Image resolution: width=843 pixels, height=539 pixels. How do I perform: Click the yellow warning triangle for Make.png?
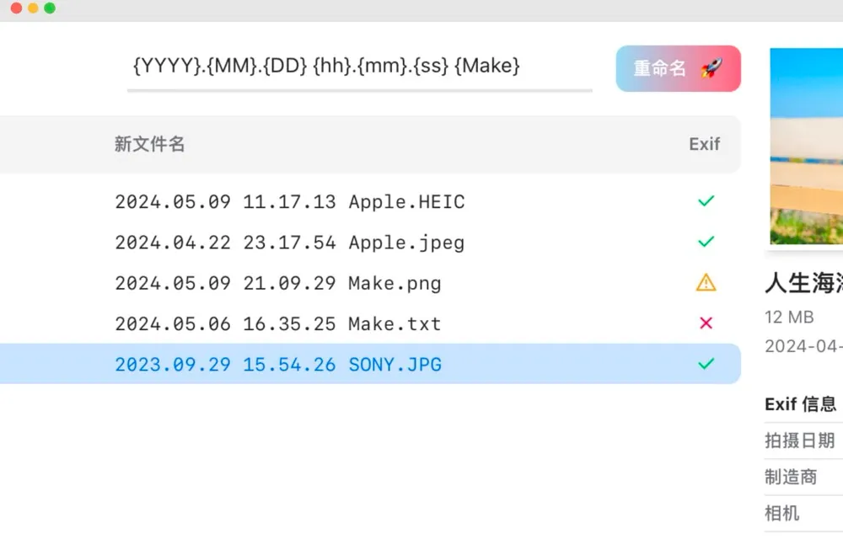click(x=706, y=283)
